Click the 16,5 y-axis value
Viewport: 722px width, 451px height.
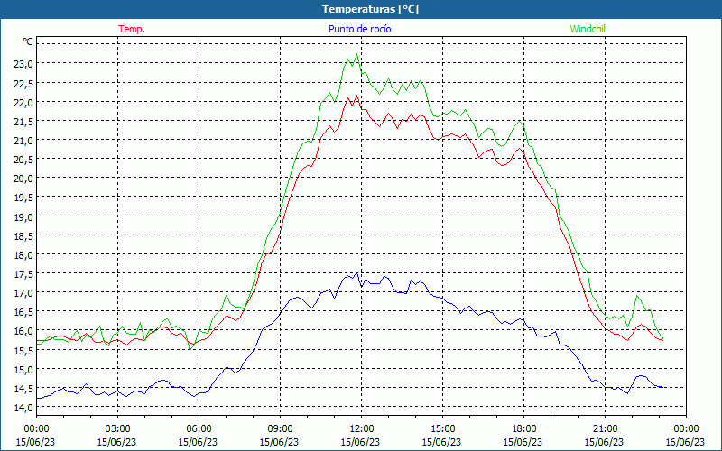pos(23,312)
